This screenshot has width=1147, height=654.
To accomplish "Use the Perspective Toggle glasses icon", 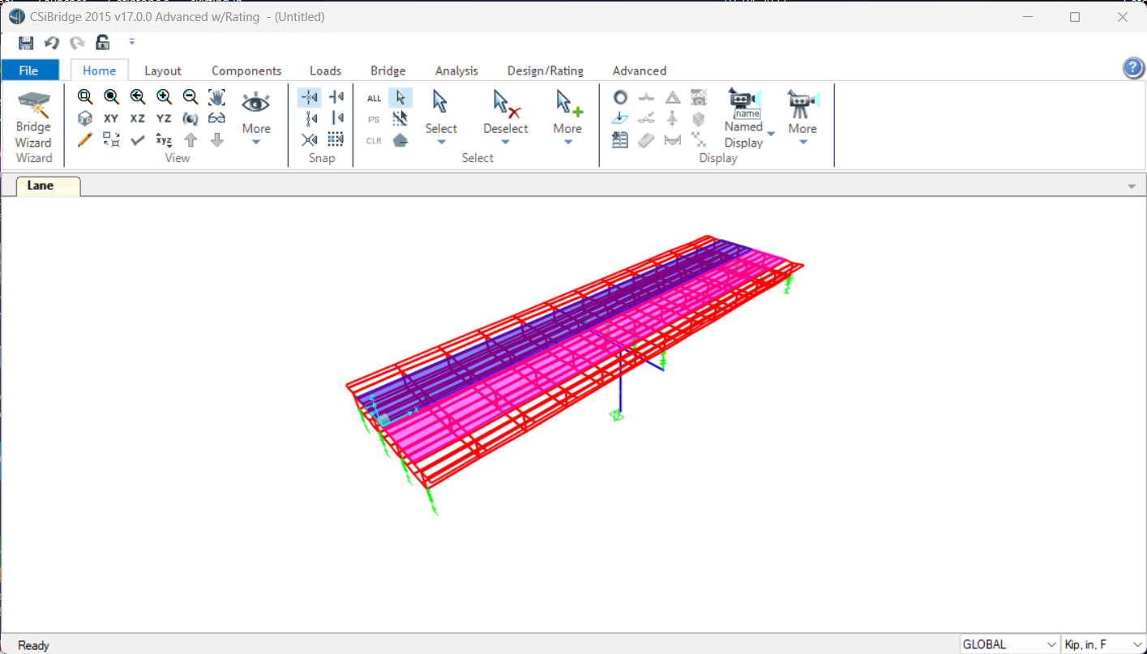I will pos(216,118).
